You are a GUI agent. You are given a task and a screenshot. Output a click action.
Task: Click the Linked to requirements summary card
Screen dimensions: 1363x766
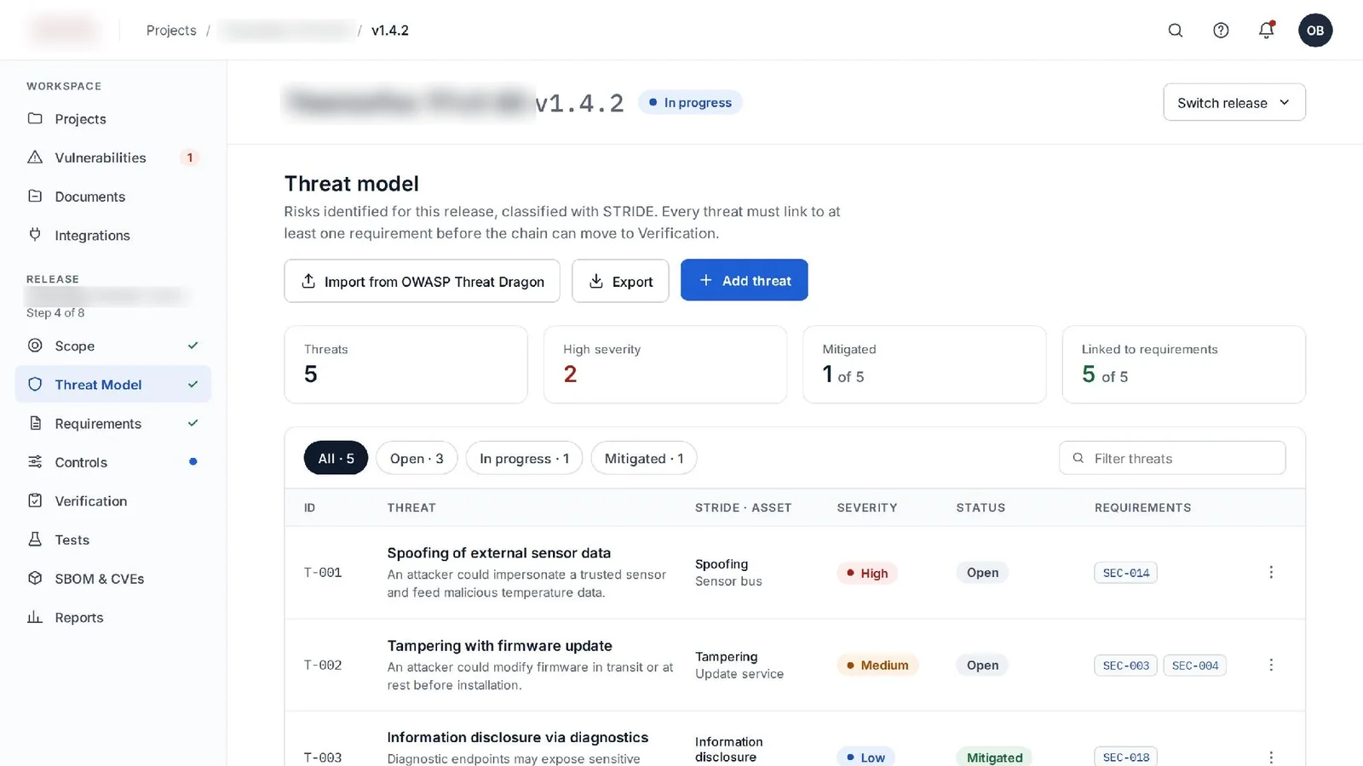pyautogui.click(x=1183, y=364)
